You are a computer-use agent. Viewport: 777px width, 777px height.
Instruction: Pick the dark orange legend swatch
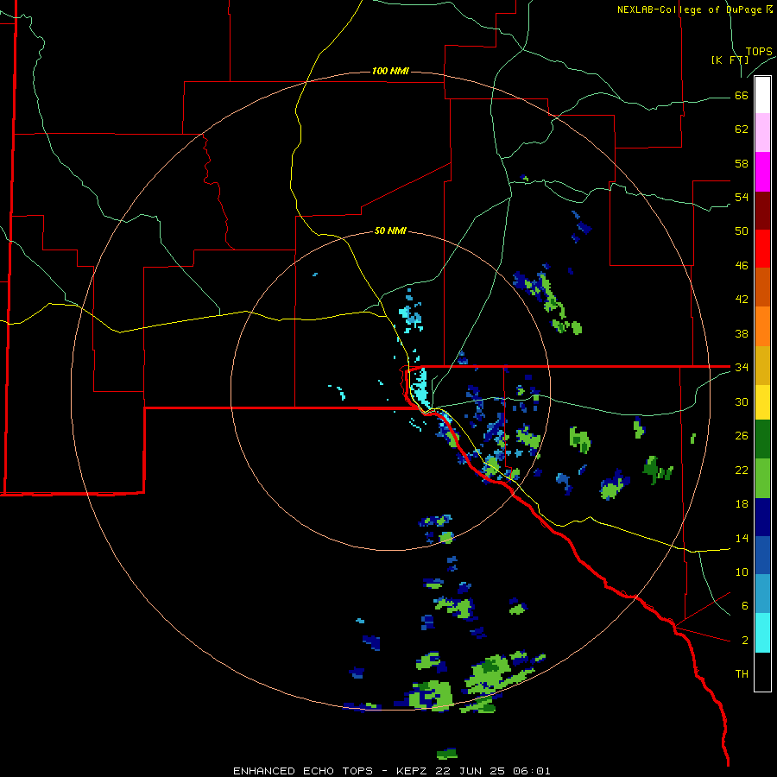[x=762, y=287]
